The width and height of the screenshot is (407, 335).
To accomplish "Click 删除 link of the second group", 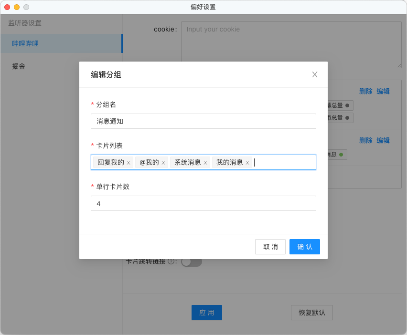I will point(365,140).
